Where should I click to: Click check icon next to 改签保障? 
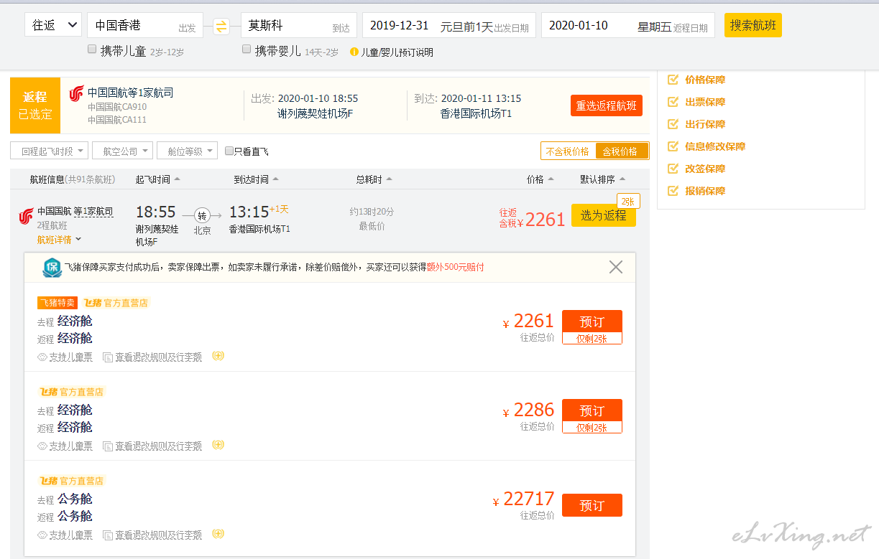pos(673,169)
